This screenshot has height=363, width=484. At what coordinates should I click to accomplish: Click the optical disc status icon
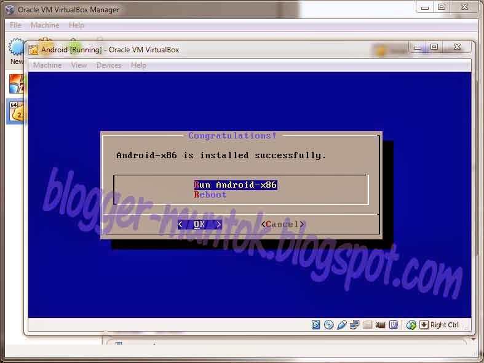[x=329, y=325]
